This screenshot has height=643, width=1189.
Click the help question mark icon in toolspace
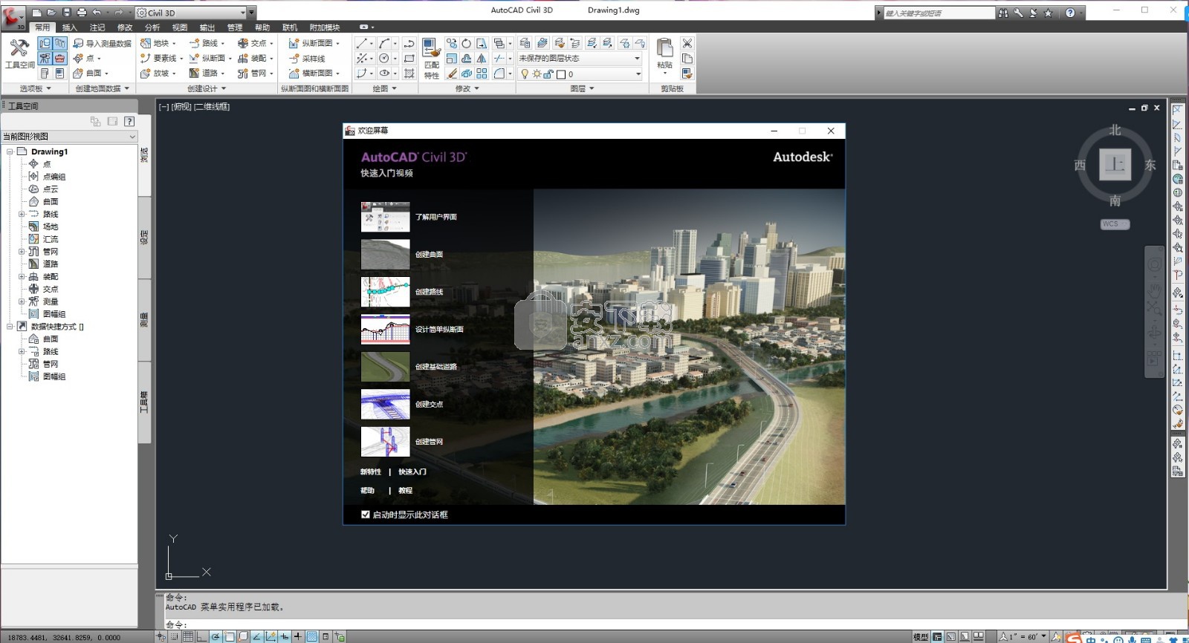(x=129, y=121)
